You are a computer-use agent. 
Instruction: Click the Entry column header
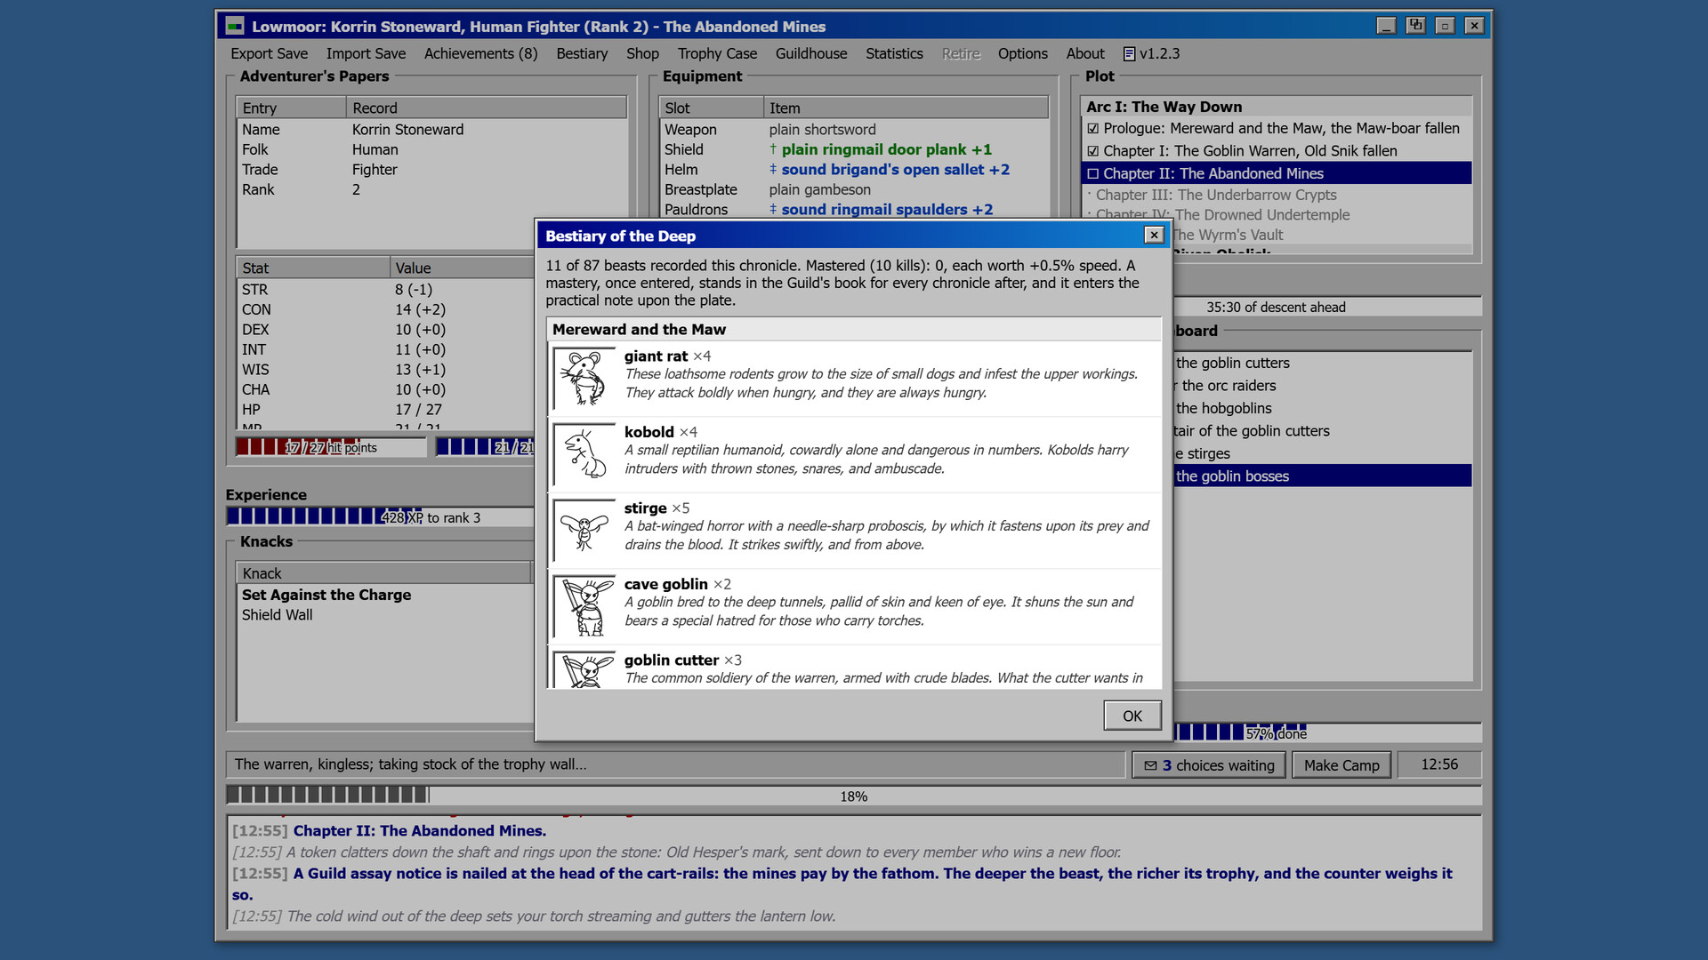pyautogui.click(x=291, y=108)
